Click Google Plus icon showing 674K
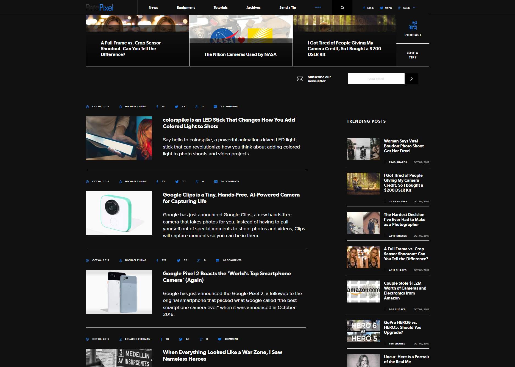This screenshot has width=515, height=367. tap(399, 8)
